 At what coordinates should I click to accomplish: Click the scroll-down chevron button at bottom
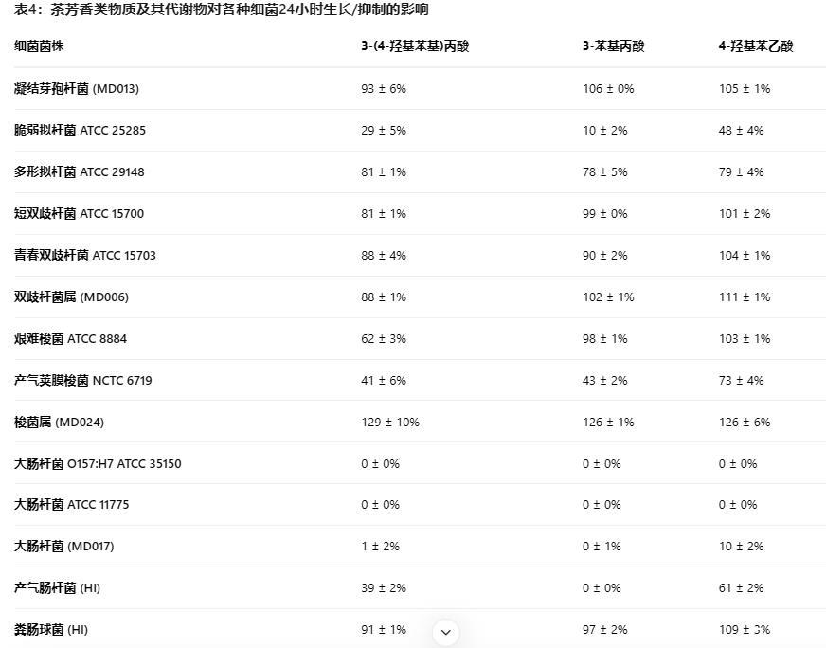[445, 632]
